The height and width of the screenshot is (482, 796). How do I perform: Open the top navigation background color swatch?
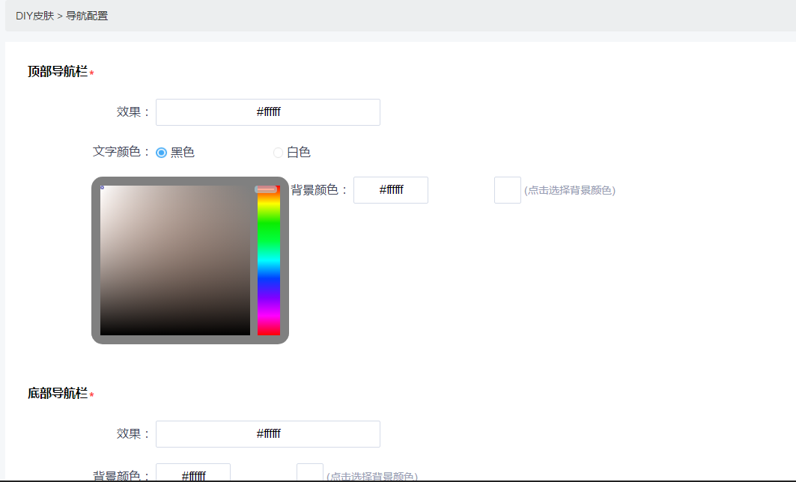(x=508, y=190)
